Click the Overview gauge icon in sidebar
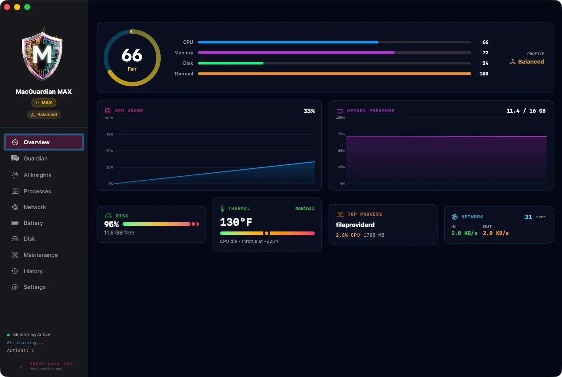562x377 pixels. tap(15, 142)
